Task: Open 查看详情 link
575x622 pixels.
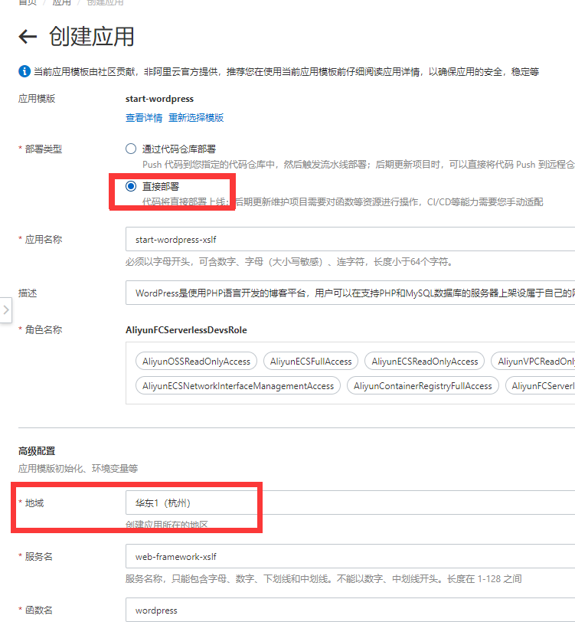Action: coord(144,118)
